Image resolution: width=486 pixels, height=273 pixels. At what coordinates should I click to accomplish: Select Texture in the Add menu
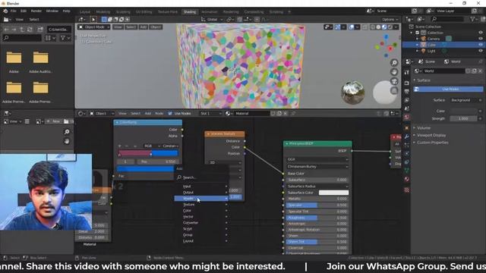201,205
